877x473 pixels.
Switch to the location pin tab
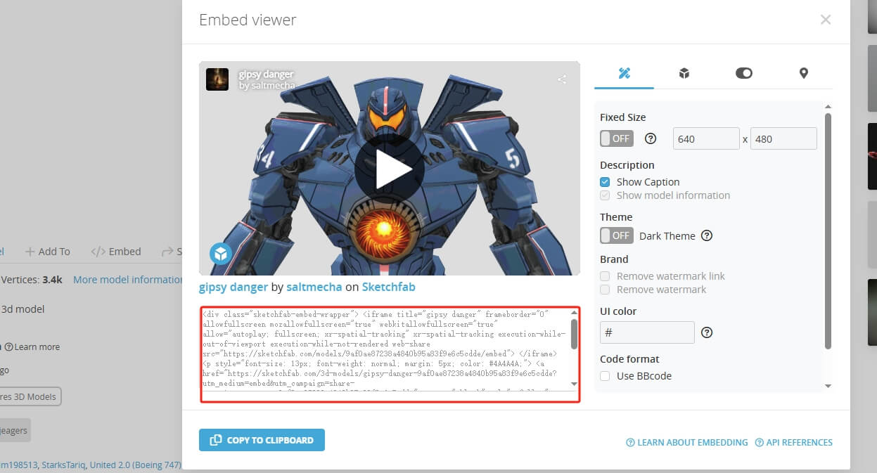click(x=803, y=73)
